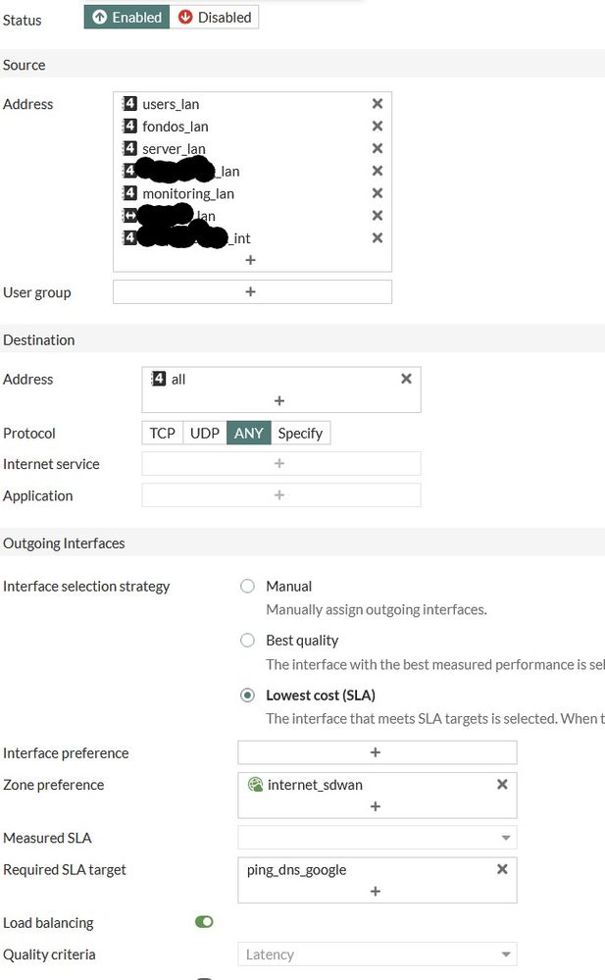Screen dimensions: 605x980
Task: Select TCP protocol option
Action: point(162,433)
